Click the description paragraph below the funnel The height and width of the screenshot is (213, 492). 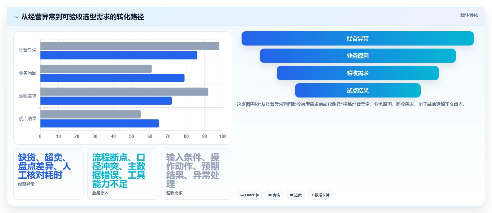click(351, 105)
